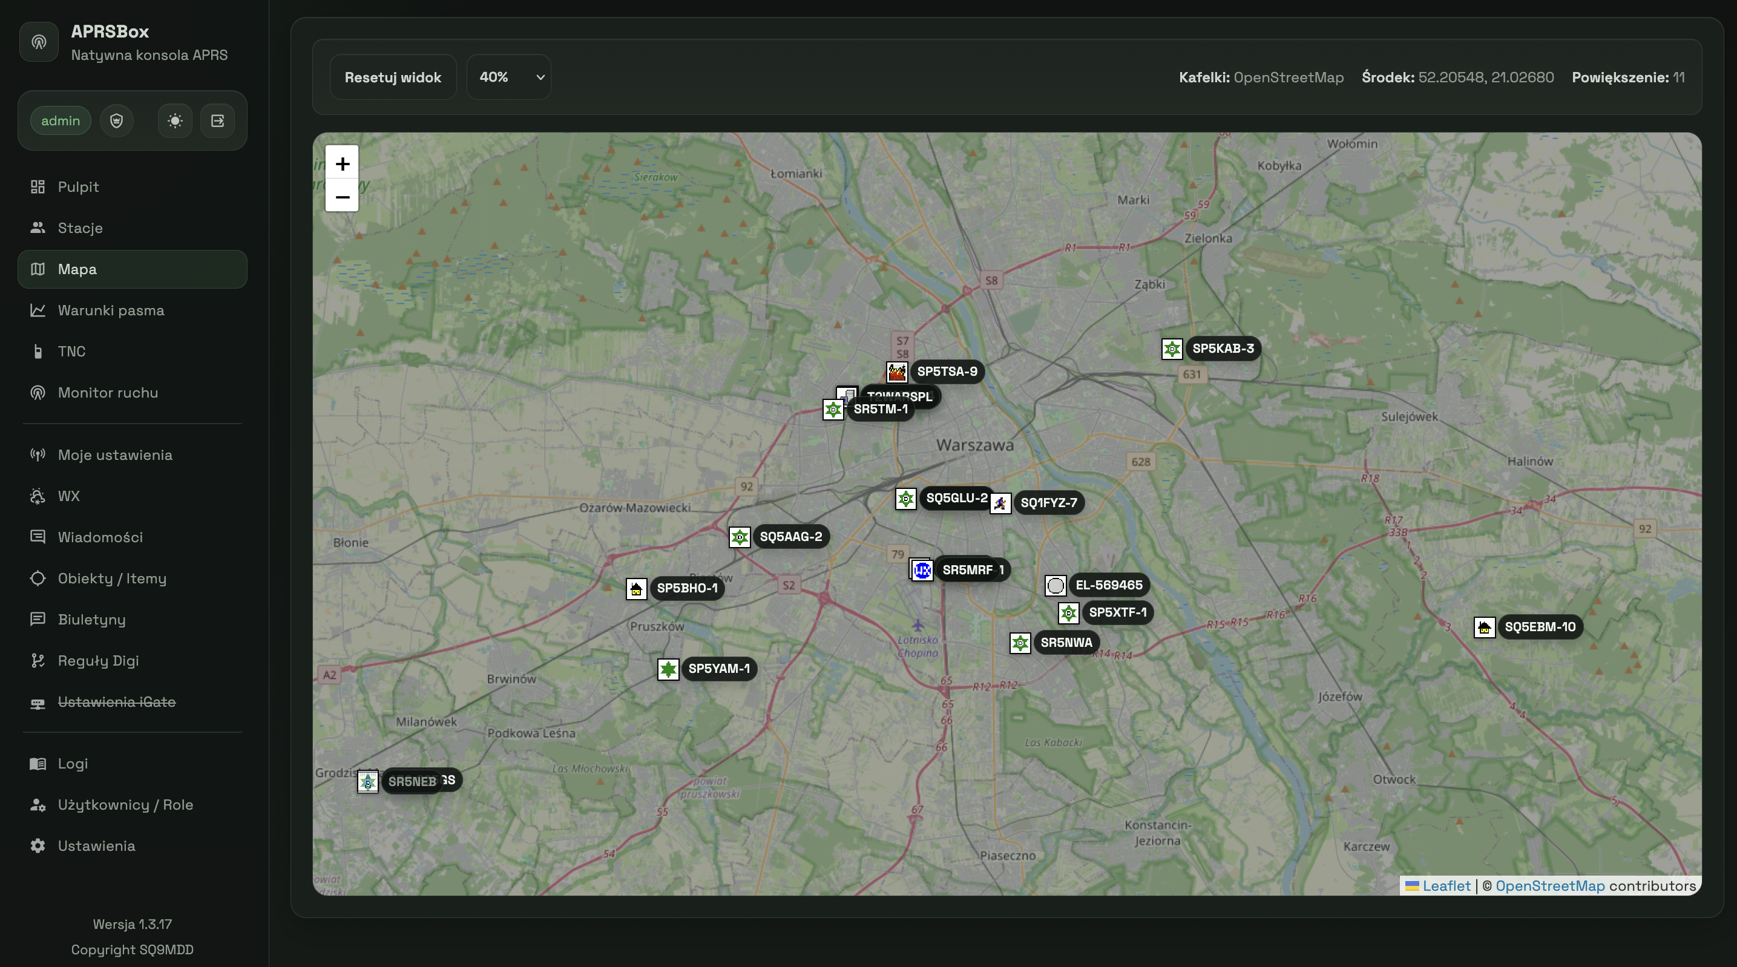1737x967 pixels.
Task: Select the SP5TSA-9 fire truck marker icon
Action: [897, 372]
